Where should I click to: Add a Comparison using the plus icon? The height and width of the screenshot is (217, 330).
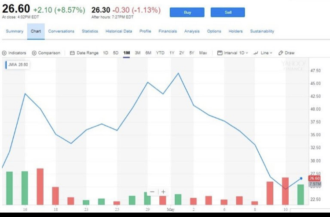[x=34, y=53]
